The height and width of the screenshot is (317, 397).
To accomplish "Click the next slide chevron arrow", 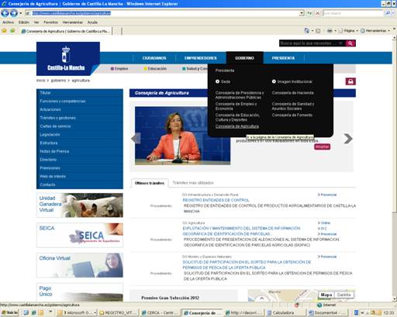I will tap(348, 139).
